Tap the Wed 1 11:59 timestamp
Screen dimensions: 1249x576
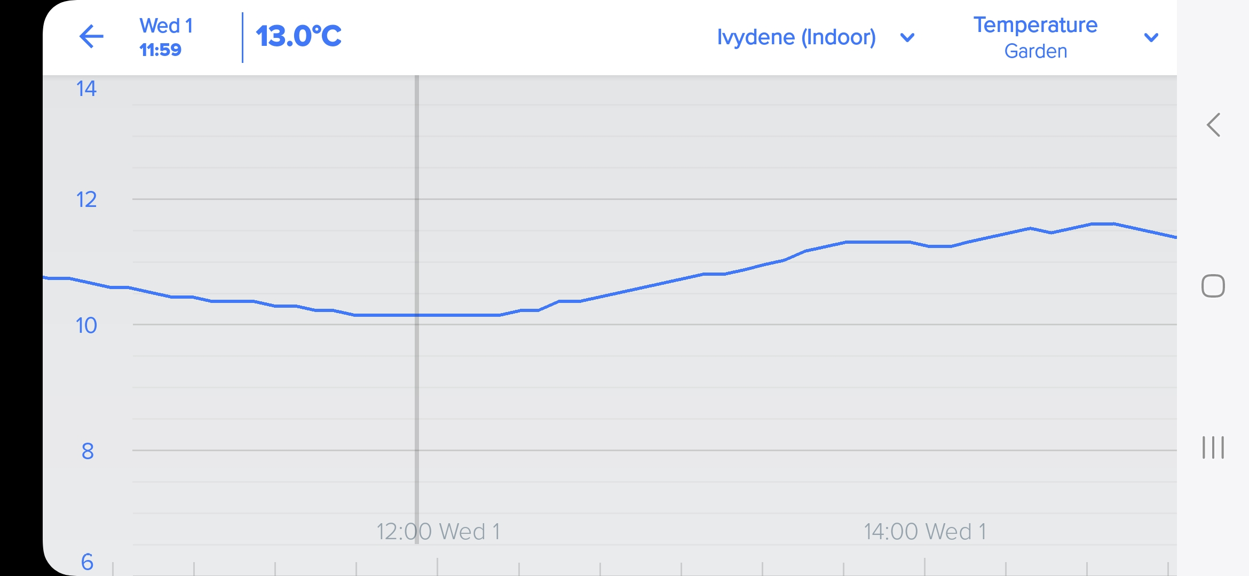point(165,37)
